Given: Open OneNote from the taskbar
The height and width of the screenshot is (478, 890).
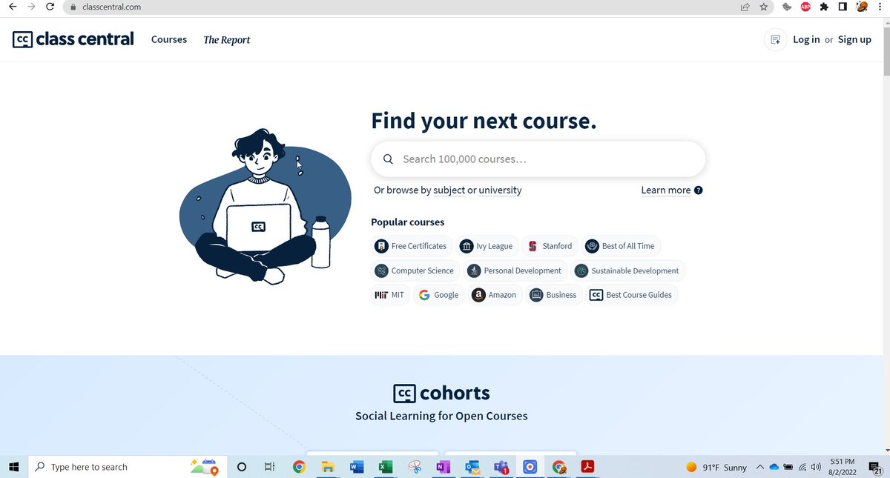Looking at the screenshot, I should point(443,467).
